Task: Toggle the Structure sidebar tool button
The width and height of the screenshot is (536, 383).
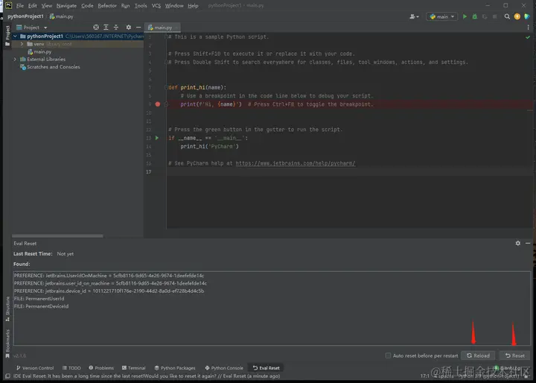Action: pyautogui.click(x=7, y=308)
